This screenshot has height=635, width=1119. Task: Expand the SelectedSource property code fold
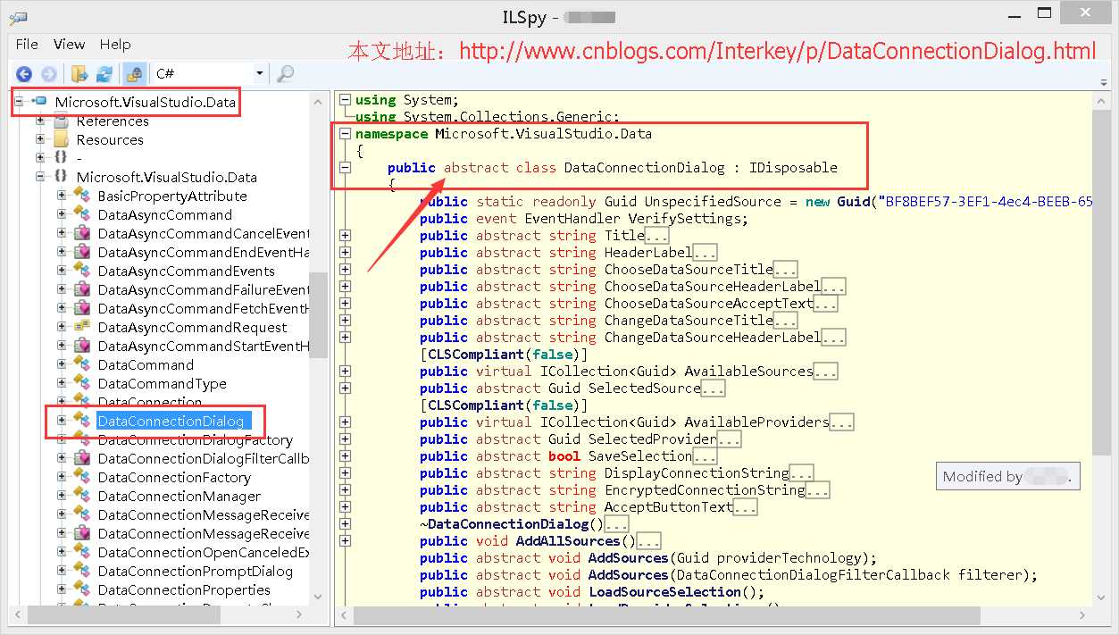pyautogui.click(x=345, y=389)
